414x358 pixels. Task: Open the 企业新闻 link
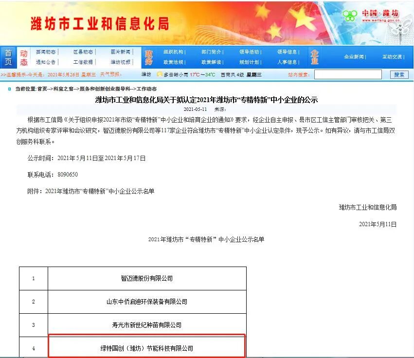(354, 57)
